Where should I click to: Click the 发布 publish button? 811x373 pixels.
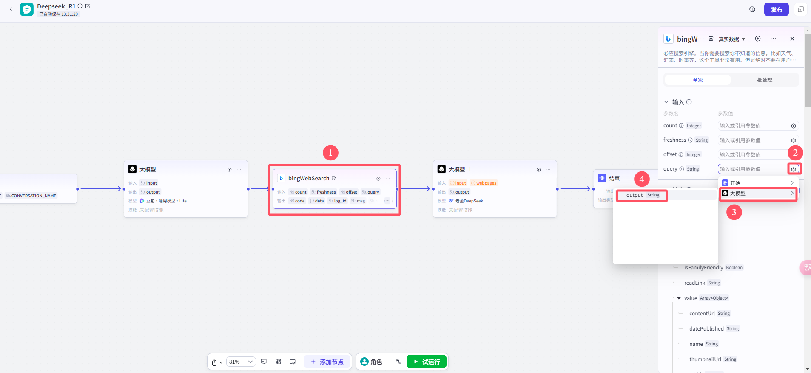(x=777, y=9)
